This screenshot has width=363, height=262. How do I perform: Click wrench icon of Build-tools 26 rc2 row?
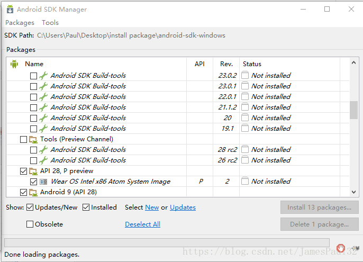point(43,160)
